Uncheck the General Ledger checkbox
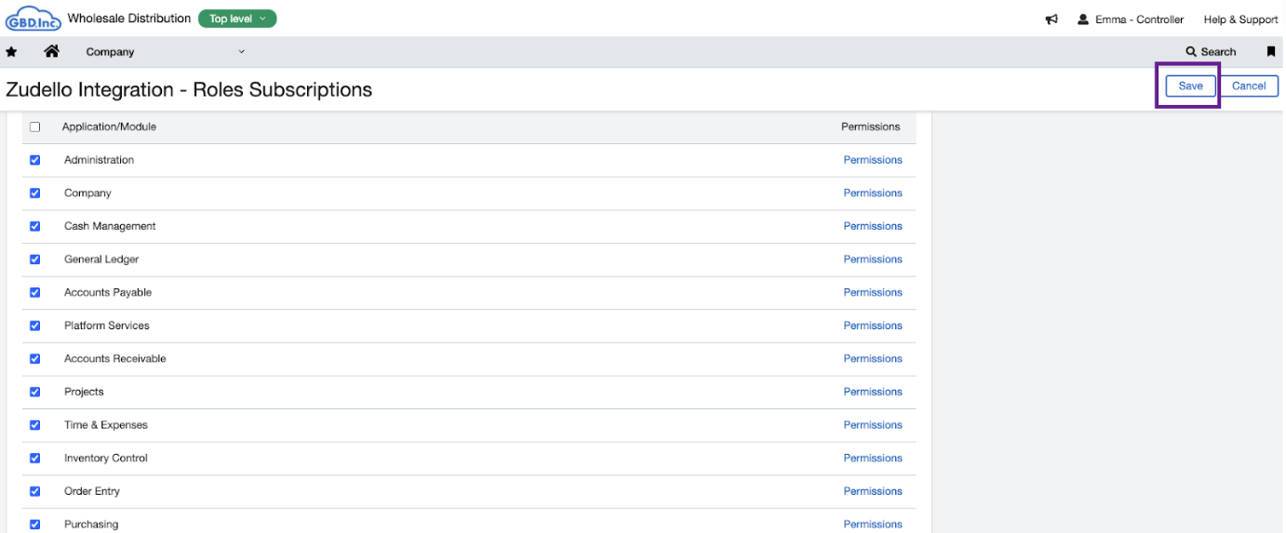 pos(35,260)
